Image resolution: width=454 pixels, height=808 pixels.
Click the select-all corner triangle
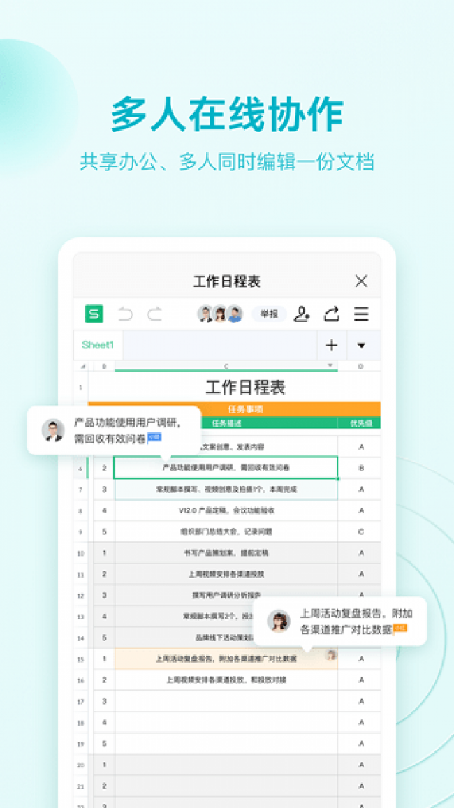coord(83,366)
